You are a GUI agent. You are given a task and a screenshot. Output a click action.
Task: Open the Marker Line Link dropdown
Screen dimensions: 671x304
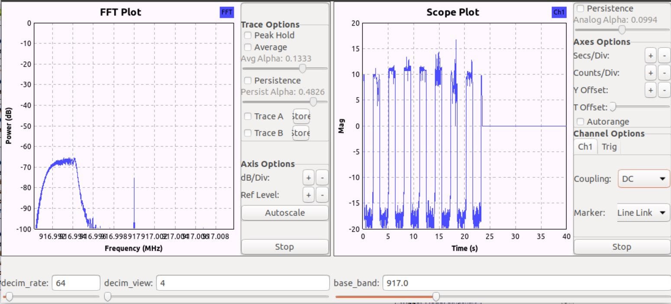[643, 213]
